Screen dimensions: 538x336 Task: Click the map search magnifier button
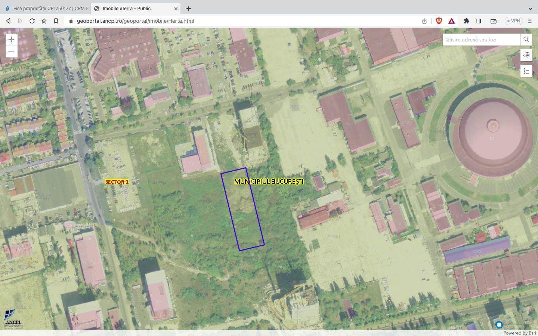coord(526,40)
